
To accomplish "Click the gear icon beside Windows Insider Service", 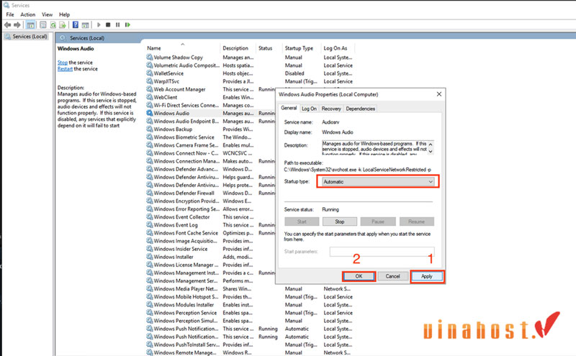I will tap(150, 249).
